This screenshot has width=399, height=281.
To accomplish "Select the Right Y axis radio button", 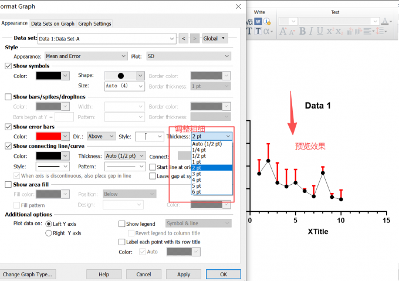I will tap(49, 233).
